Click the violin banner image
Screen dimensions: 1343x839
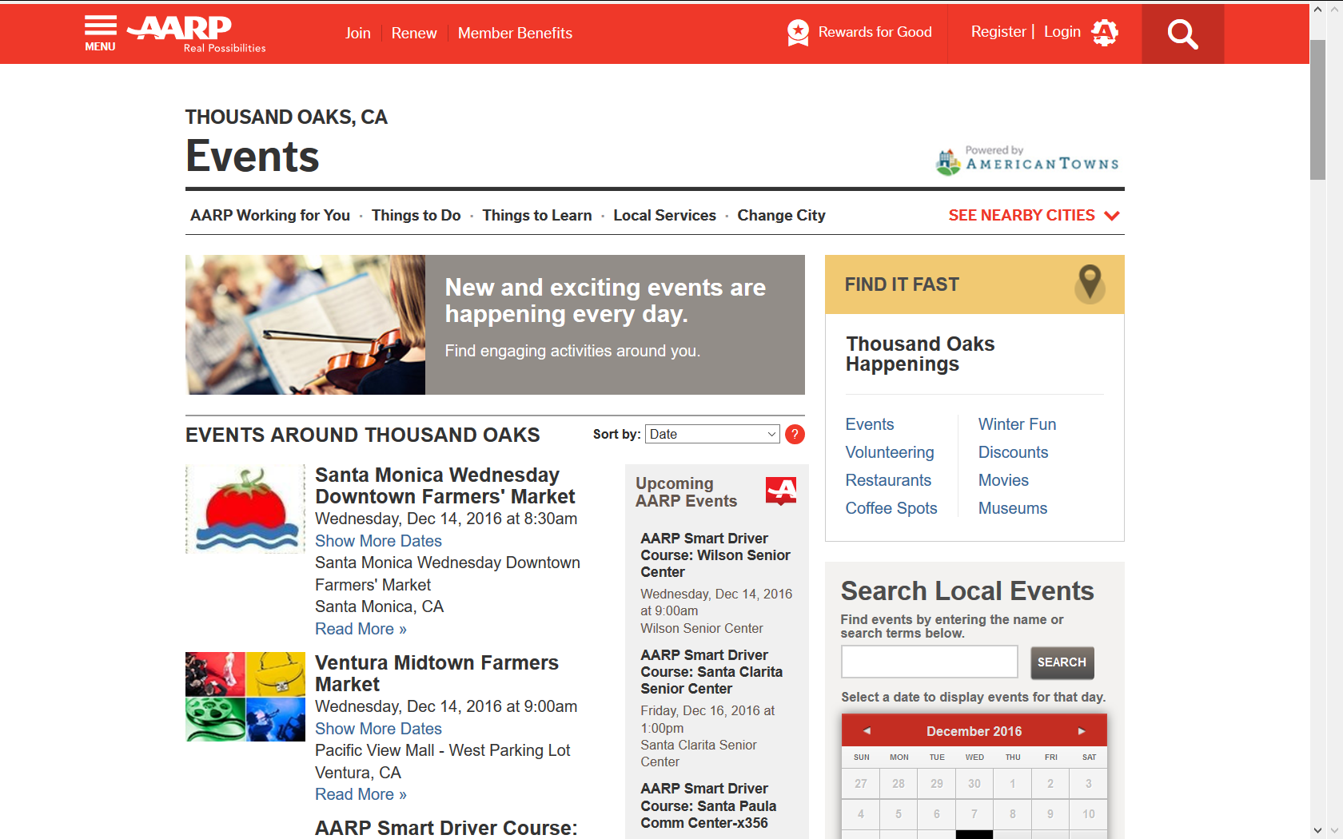[x=305, y=324]
